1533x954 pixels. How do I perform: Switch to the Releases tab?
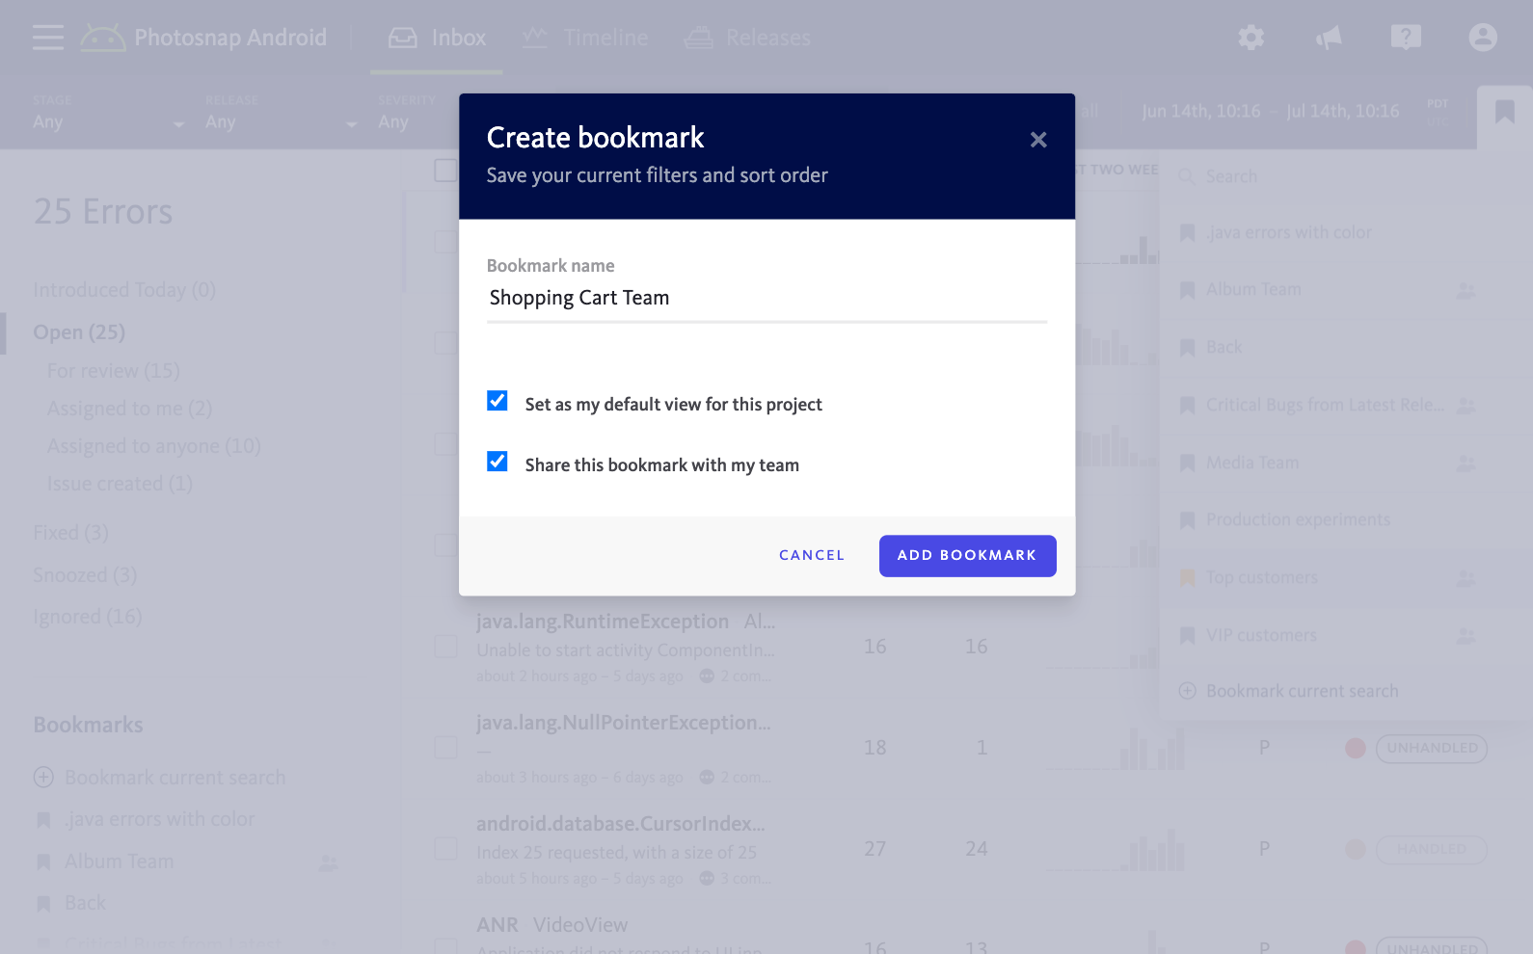[x=748, y=38]
